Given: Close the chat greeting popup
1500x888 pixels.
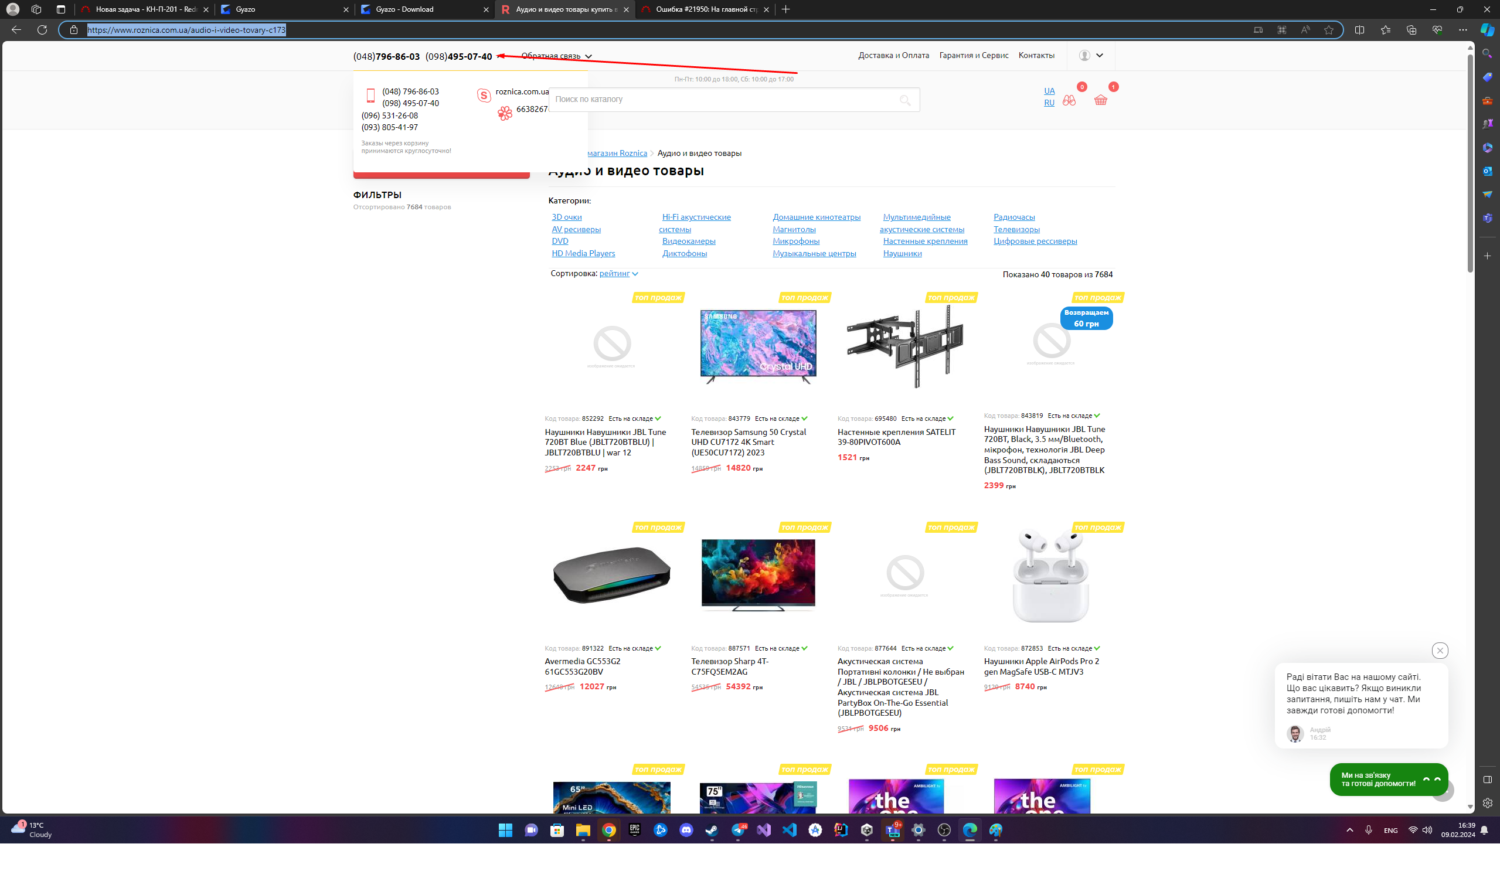Looking at the screenshot, I should (1440, 651).
